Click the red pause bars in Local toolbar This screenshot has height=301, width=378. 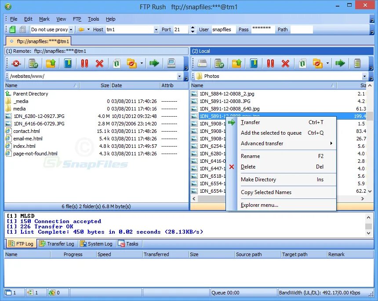(270, 63)
